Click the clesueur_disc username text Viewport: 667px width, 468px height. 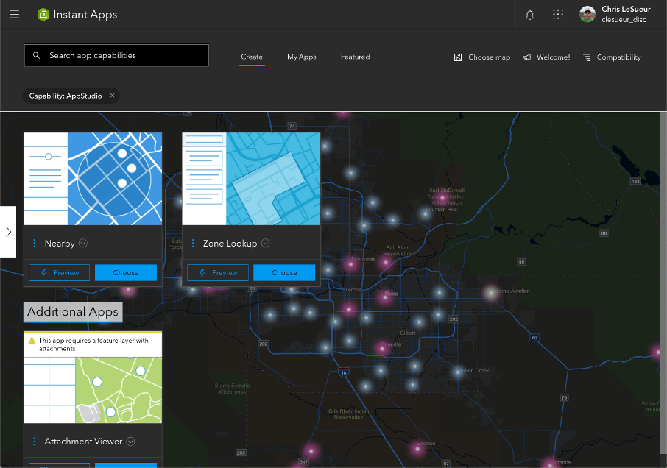[624, 20]
